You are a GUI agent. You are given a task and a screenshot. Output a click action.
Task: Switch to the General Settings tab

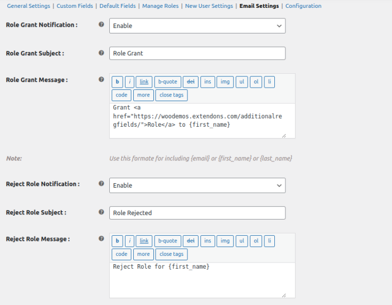click(x=28, y=6)
